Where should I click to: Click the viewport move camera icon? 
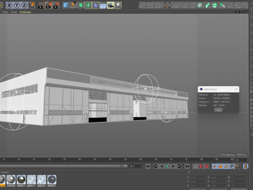pos(236,12)
